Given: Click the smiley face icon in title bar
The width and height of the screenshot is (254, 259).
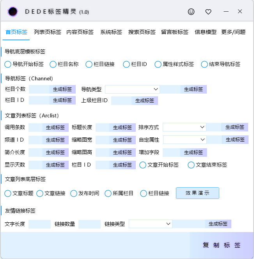Looking at the screenshot, I should tap(191, 12).
